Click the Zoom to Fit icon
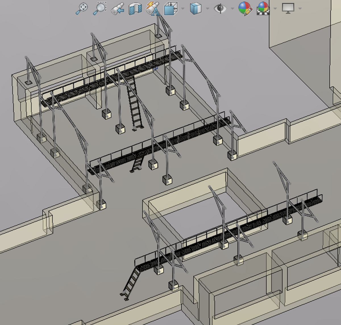Viewport: 341px width, 325px height. coord(82,9)
